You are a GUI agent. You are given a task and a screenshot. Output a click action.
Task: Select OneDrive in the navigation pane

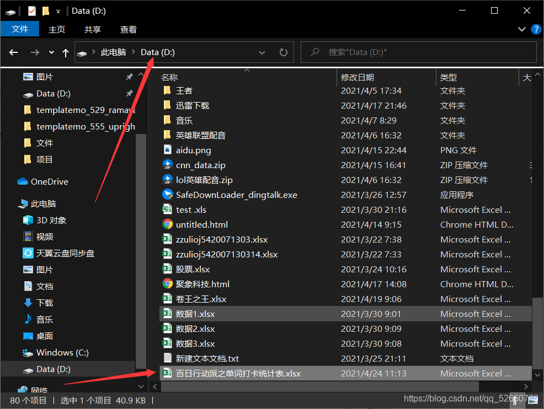49,181
